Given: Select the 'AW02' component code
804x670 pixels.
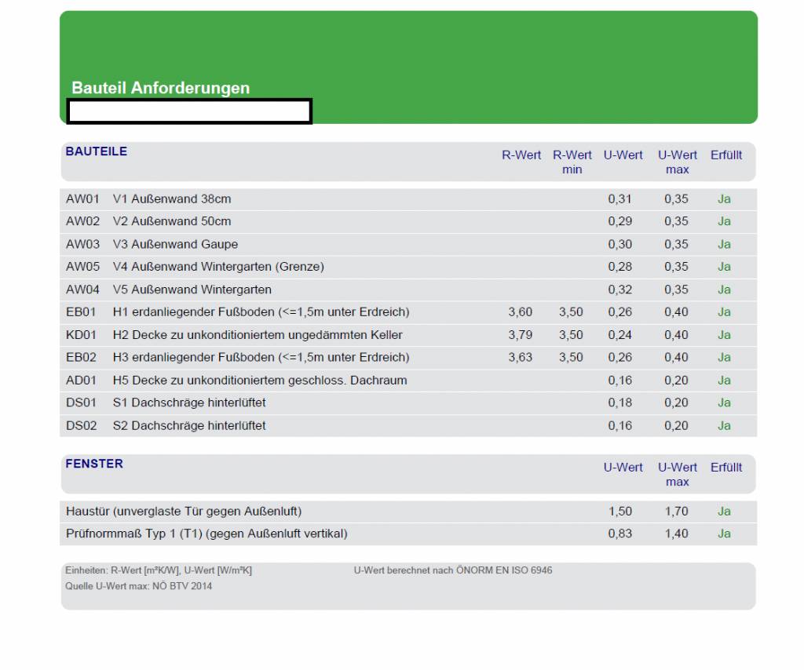Looking at the screenshot, I should click(x=83, y=221).
